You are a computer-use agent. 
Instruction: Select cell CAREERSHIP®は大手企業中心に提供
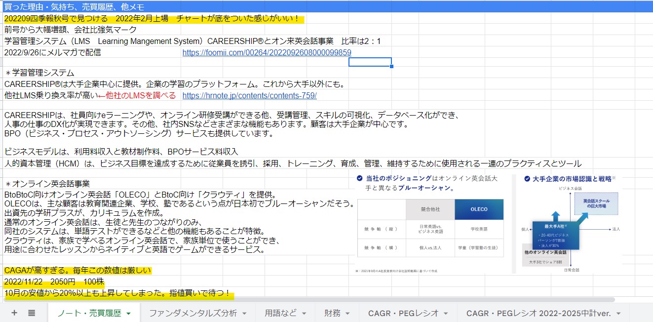174,84
